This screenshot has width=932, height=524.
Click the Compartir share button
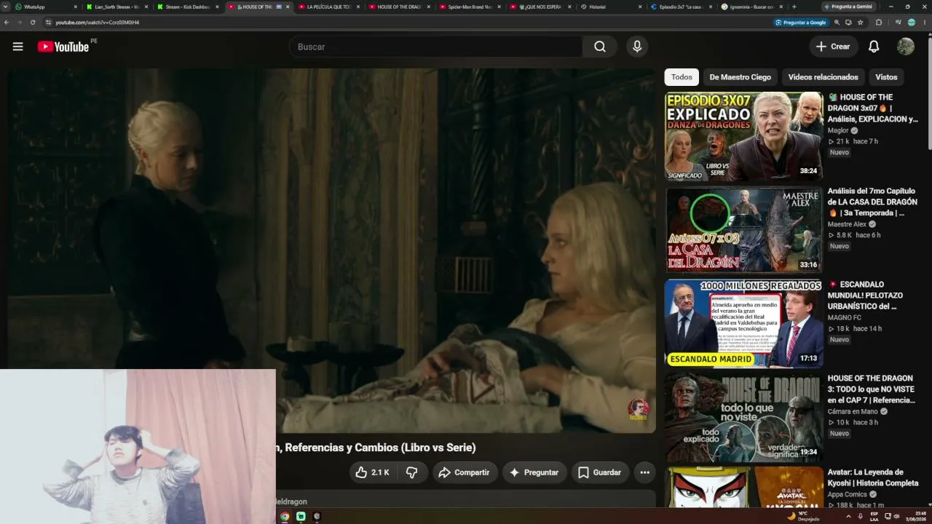pos(464,472)
